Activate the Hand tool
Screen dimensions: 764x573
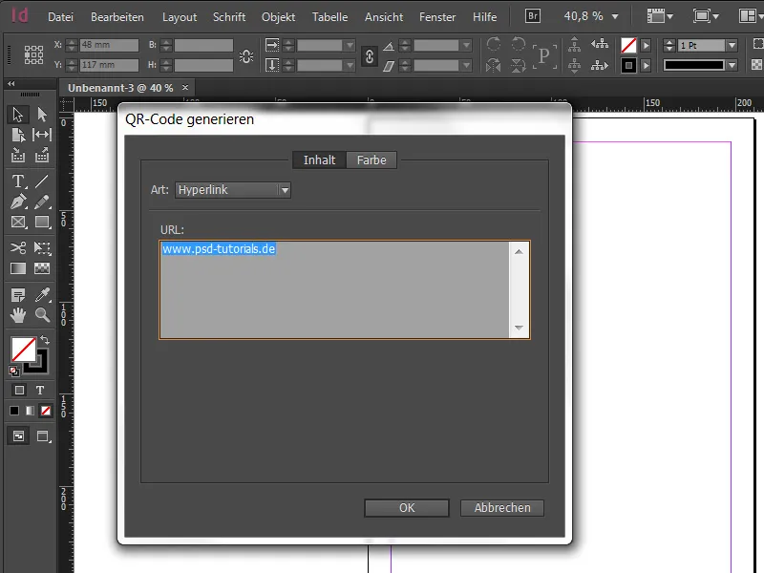[x=17, y=316]
